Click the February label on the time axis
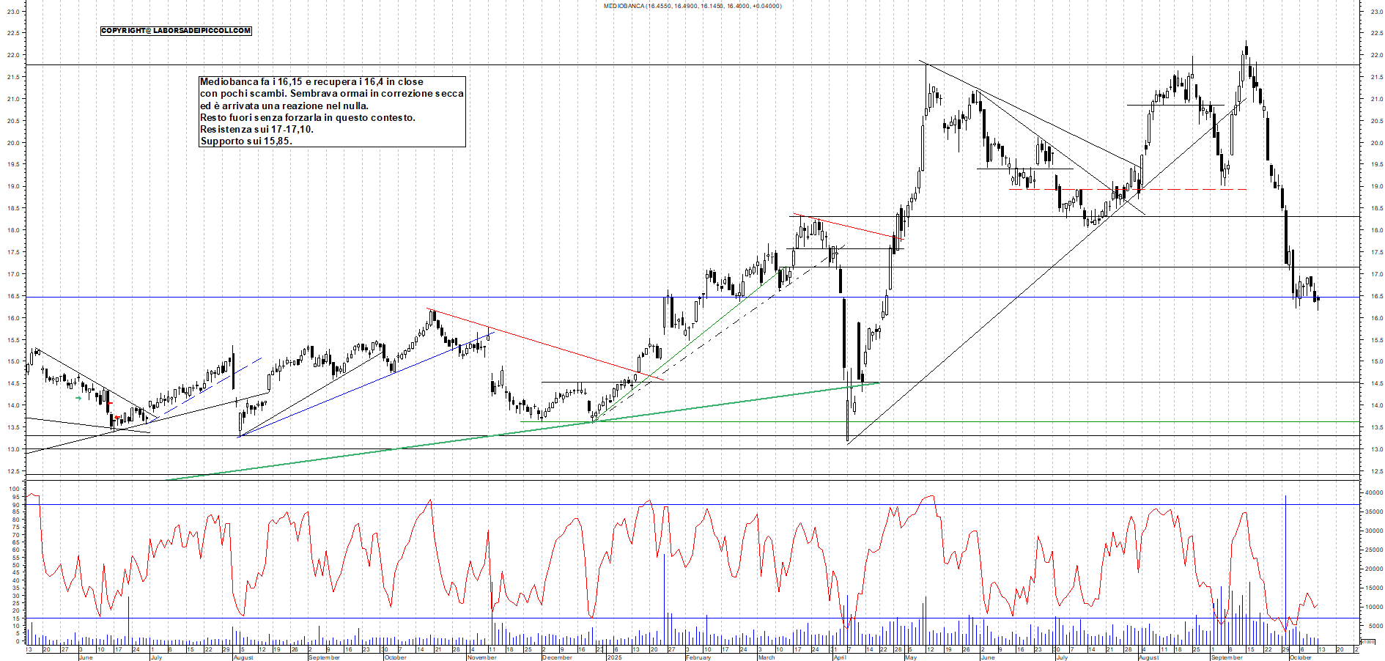The width and height of the screenshot is (1385, 661). (698, 657)
